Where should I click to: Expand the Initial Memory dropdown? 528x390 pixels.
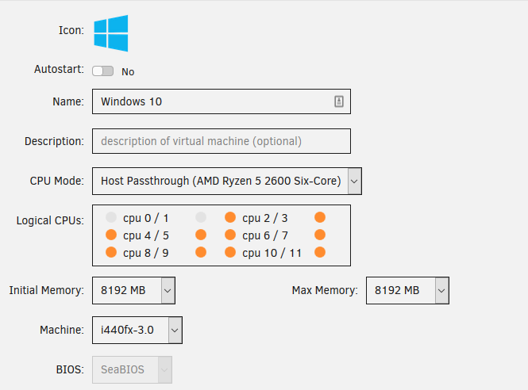(133, 290)
